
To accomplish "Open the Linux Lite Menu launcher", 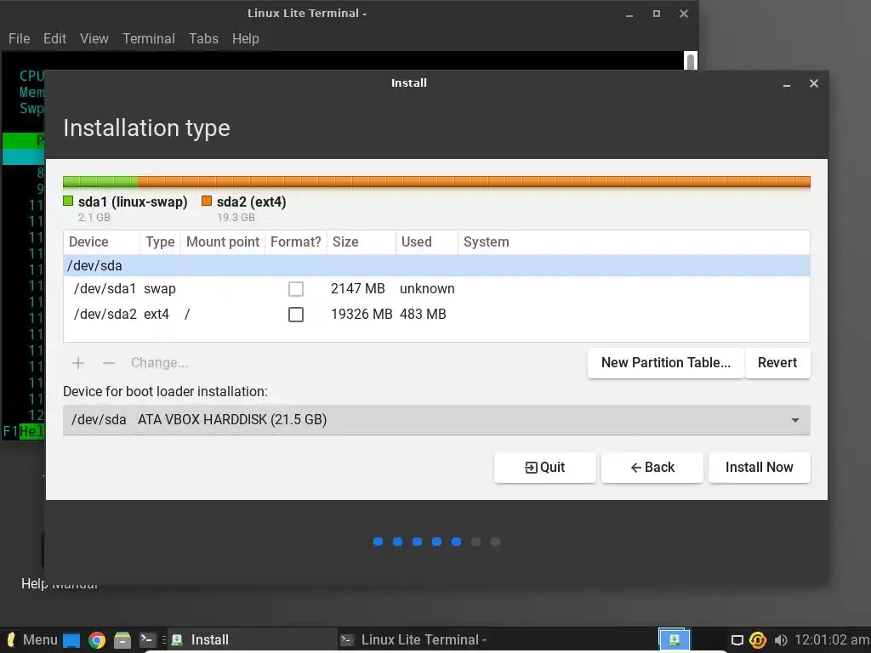I will click(x=31, y=639).
